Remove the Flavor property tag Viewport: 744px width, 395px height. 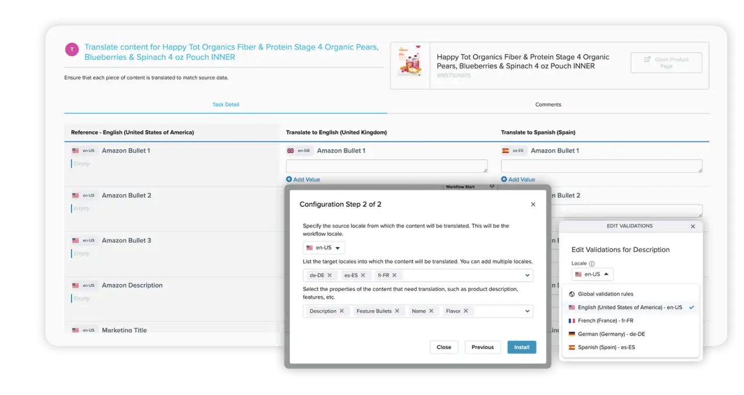pos(465,311)
